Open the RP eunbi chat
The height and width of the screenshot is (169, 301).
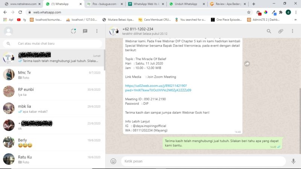click(52, 92)
